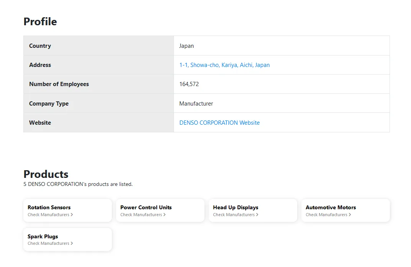Open the Power Control Units product card

(160, 210)
